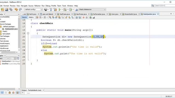
Task: Switch to the Source view button
Action: [24, 17]
